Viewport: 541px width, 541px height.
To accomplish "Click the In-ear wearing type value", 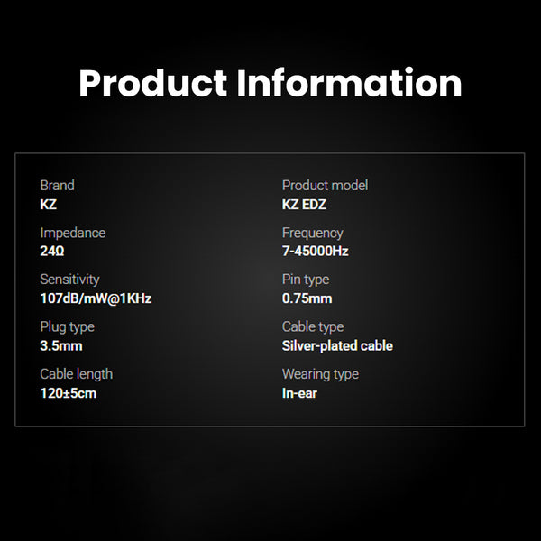I will (x=299, y=393).
